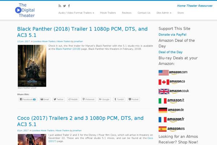Open amazon.ca Canadian flag store link
This screenshot has height=145, width=217.
coord(172,82)
